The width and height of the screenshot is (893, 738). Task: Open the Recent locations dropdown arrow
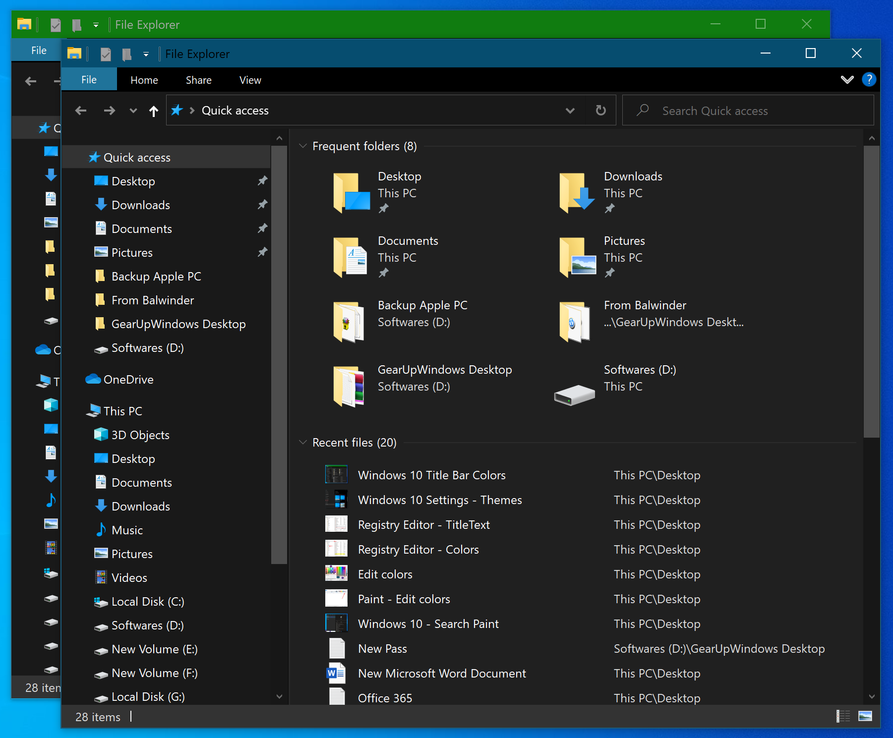[x=133, y=111]
